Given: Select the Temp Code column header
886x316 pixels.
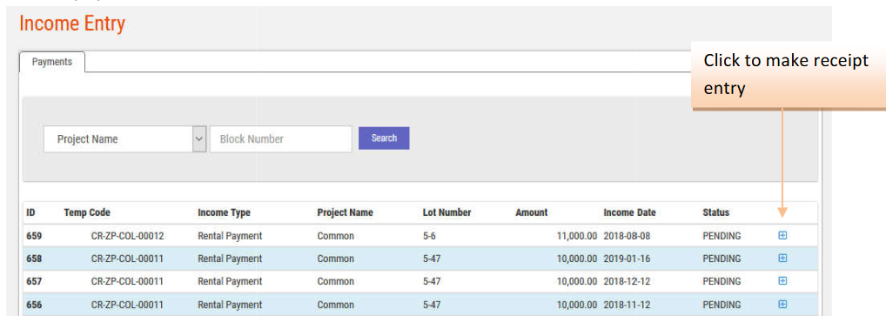Looking at the screenshot, I should [x=87, y=212].
